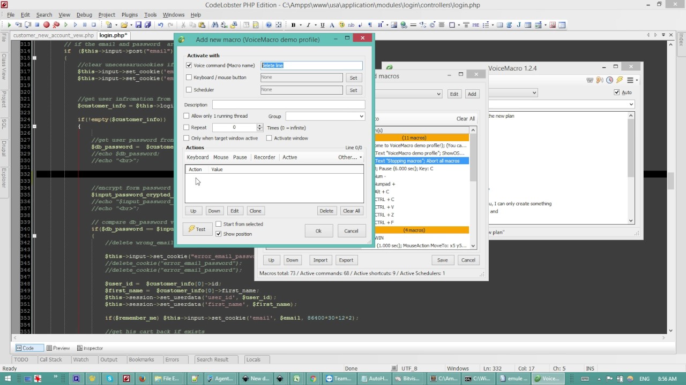The height and width of the screenshot is (385, 686).
Task: Click the hamburger menu icon in VoiceMacro window
Action: click(631, 80)
